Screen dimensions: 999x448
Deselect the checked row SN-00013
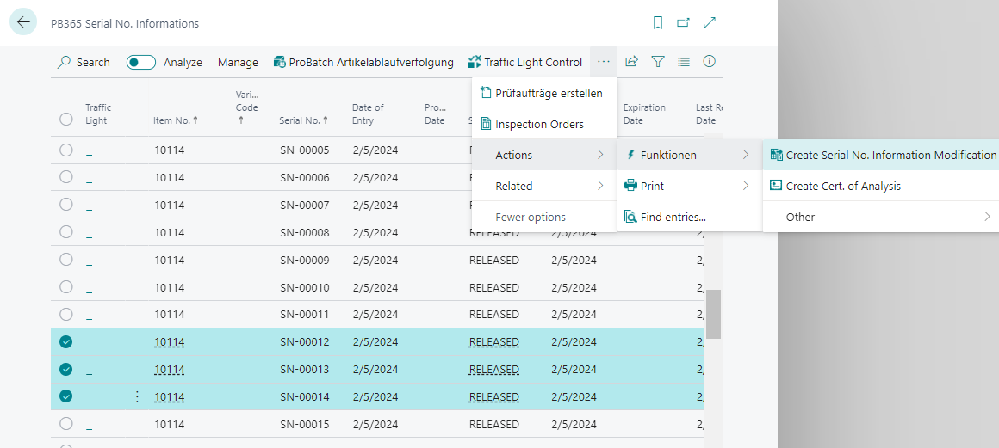[65, 369]
